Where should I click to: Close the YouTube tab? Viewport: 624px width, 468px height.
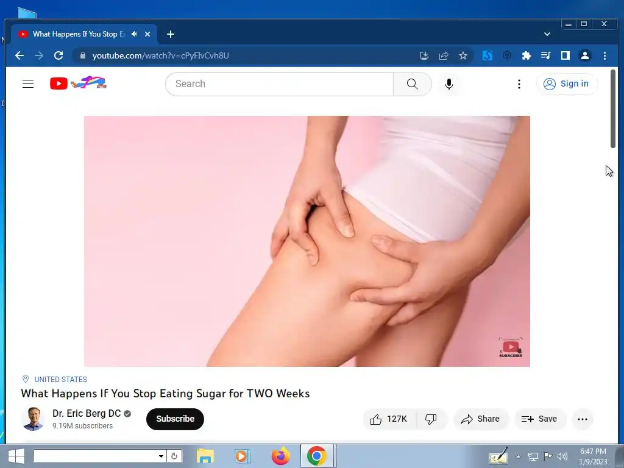(x=147, y=34)
